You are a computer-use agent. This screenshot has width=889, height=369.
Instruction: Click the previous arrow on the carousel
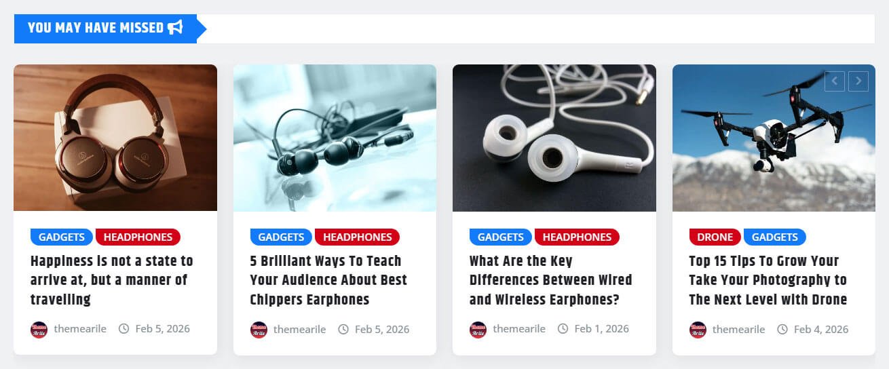pyautogui.click(x=835, y=81)
